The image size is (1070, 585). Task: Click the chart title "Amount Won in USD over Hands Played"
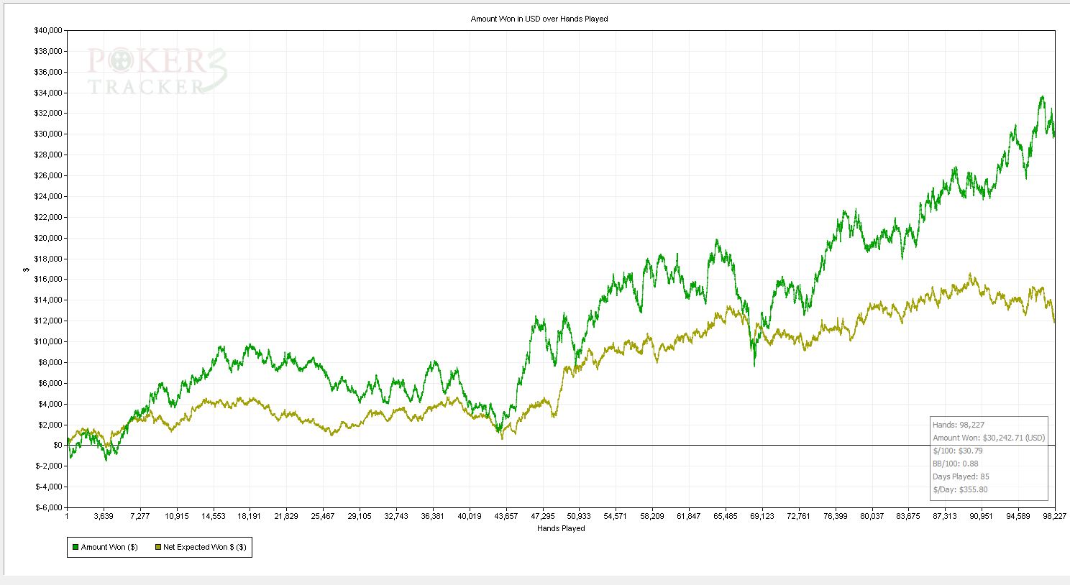539,19
